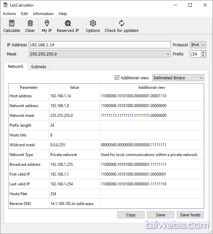Increase the Prefix value with up arrow

203,52
